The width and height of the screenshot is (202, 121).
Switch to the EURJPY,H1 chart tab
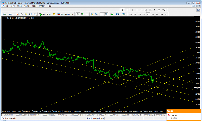136,115
